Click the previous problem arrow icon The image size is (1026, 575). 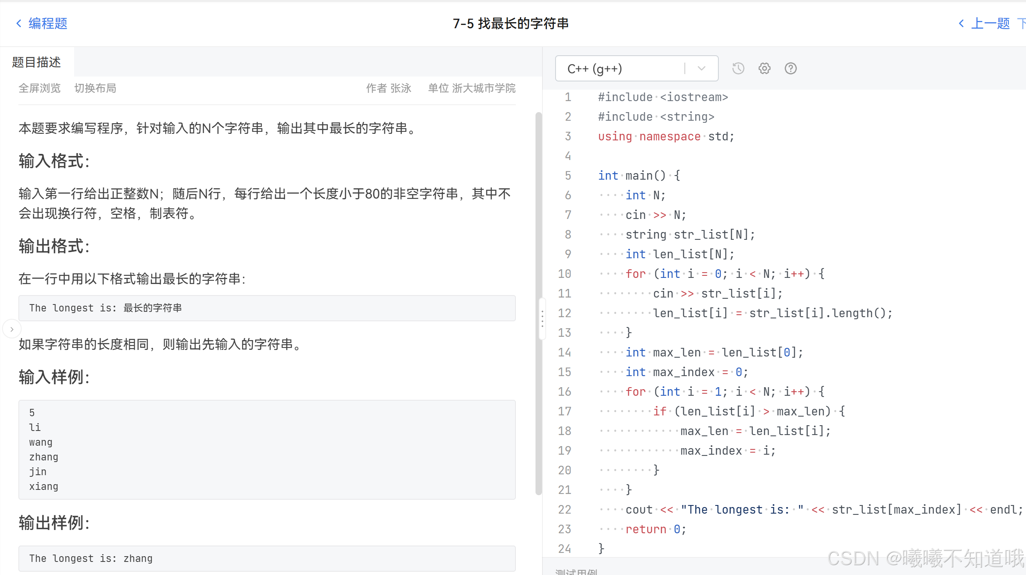(961, 23)
